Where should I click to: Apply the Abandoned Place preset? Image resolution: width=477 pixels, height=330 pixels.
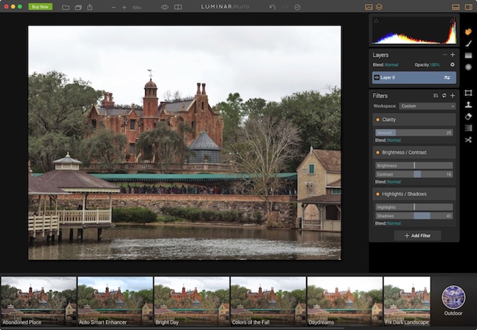(x=39, y=301)
